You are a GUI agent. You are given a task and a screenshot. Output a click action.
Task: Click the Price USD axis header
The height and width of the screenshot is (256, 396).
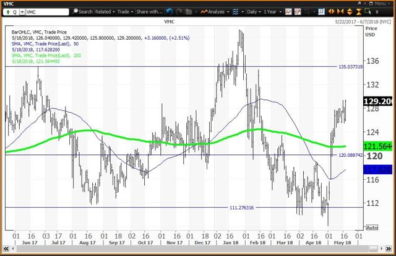pos(371,32)
